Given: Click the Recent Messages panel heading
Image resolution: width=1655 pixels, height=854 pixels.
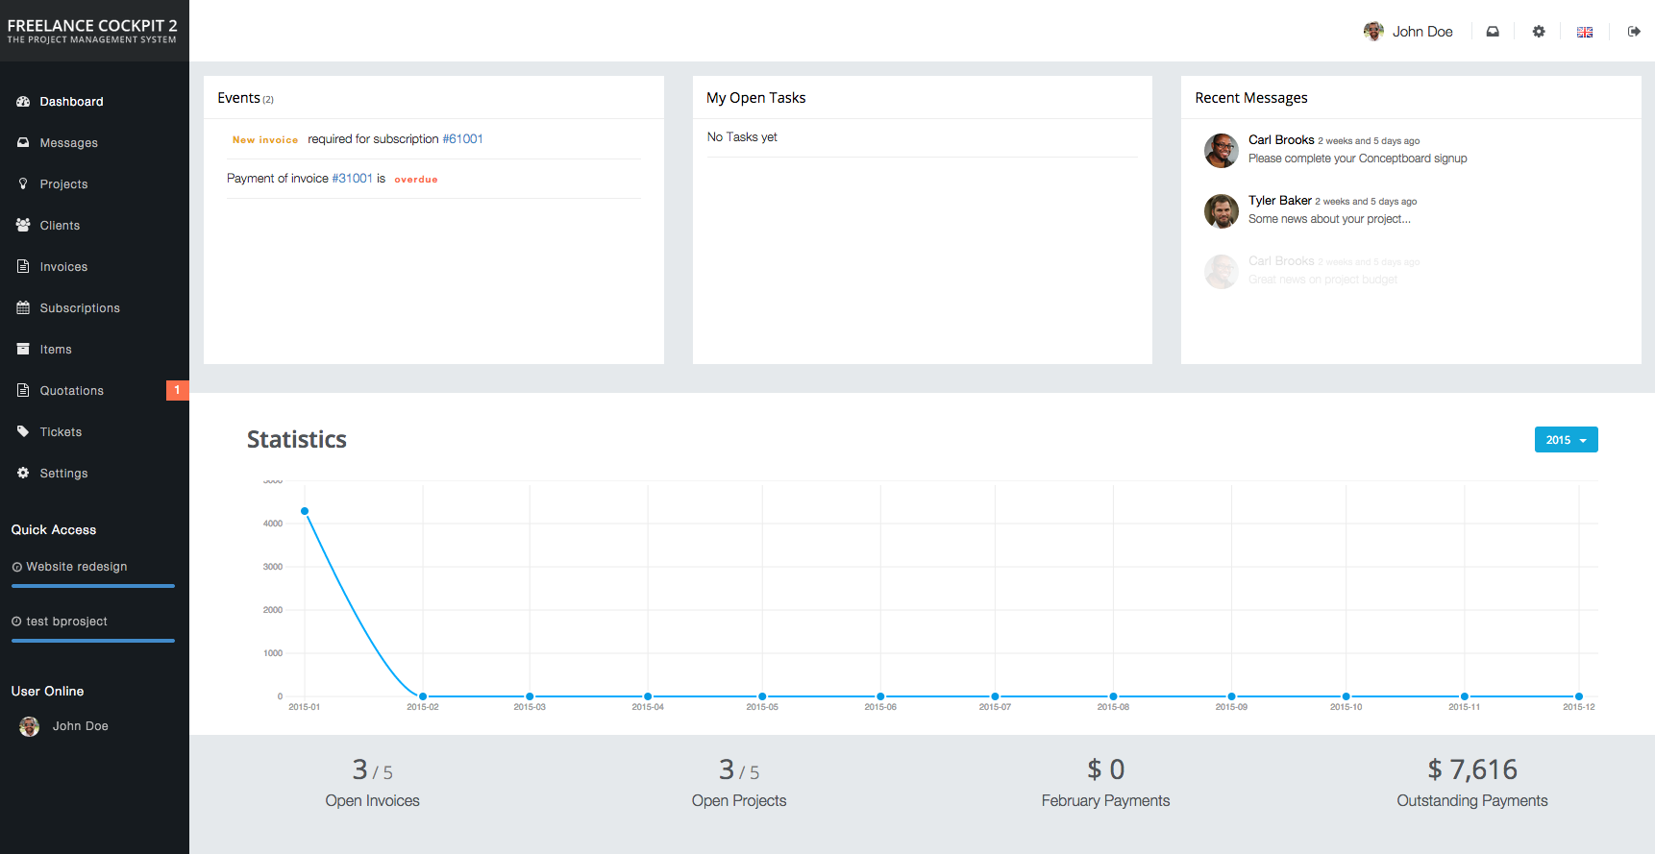Looking at the screenshot, I should (1251, 98).
